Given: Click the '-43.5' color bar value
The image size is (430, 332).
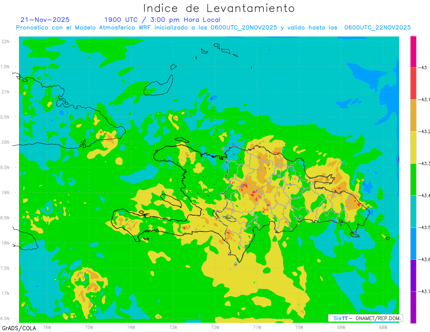Looking at the screenshot, I should [424, 227].
